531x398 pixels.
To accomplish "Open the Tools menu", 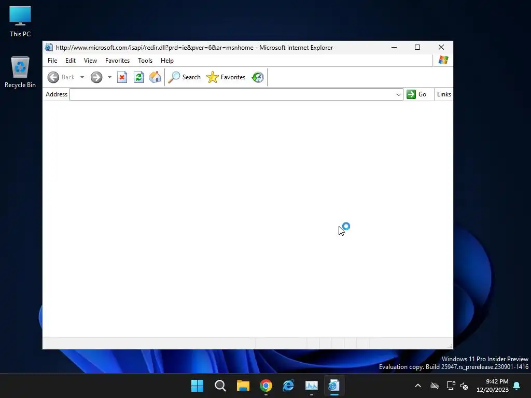I will [x=145, y=61].
